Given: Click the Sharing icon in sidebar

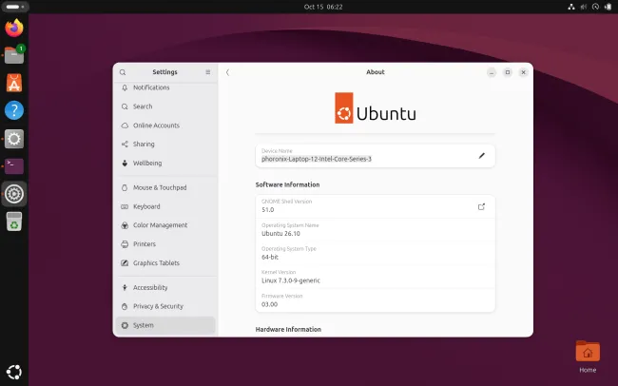Looking at the screenshot, I should pyautogui.click(x=125, y=145).
